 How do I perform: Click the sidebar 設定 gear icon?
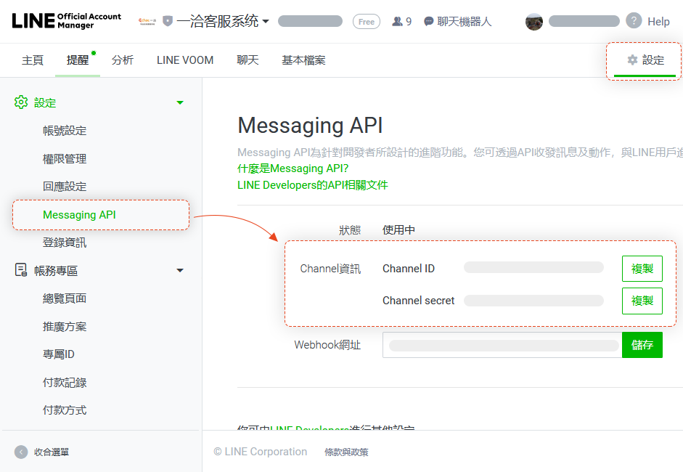click(21, 102)
